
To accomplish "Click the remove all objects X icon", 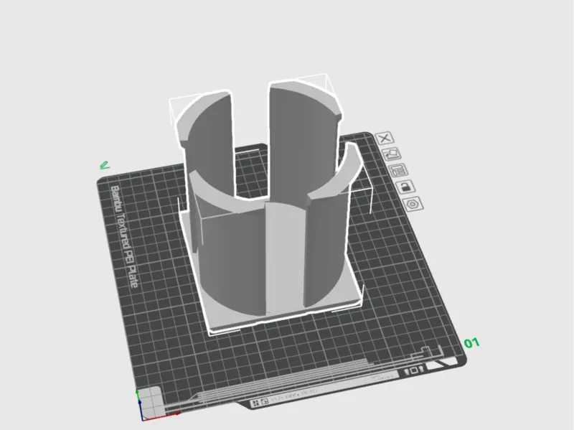I will [385, 139].
